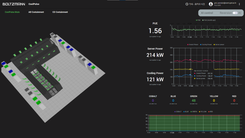Open the user account avatar icon

click(210, 4)
